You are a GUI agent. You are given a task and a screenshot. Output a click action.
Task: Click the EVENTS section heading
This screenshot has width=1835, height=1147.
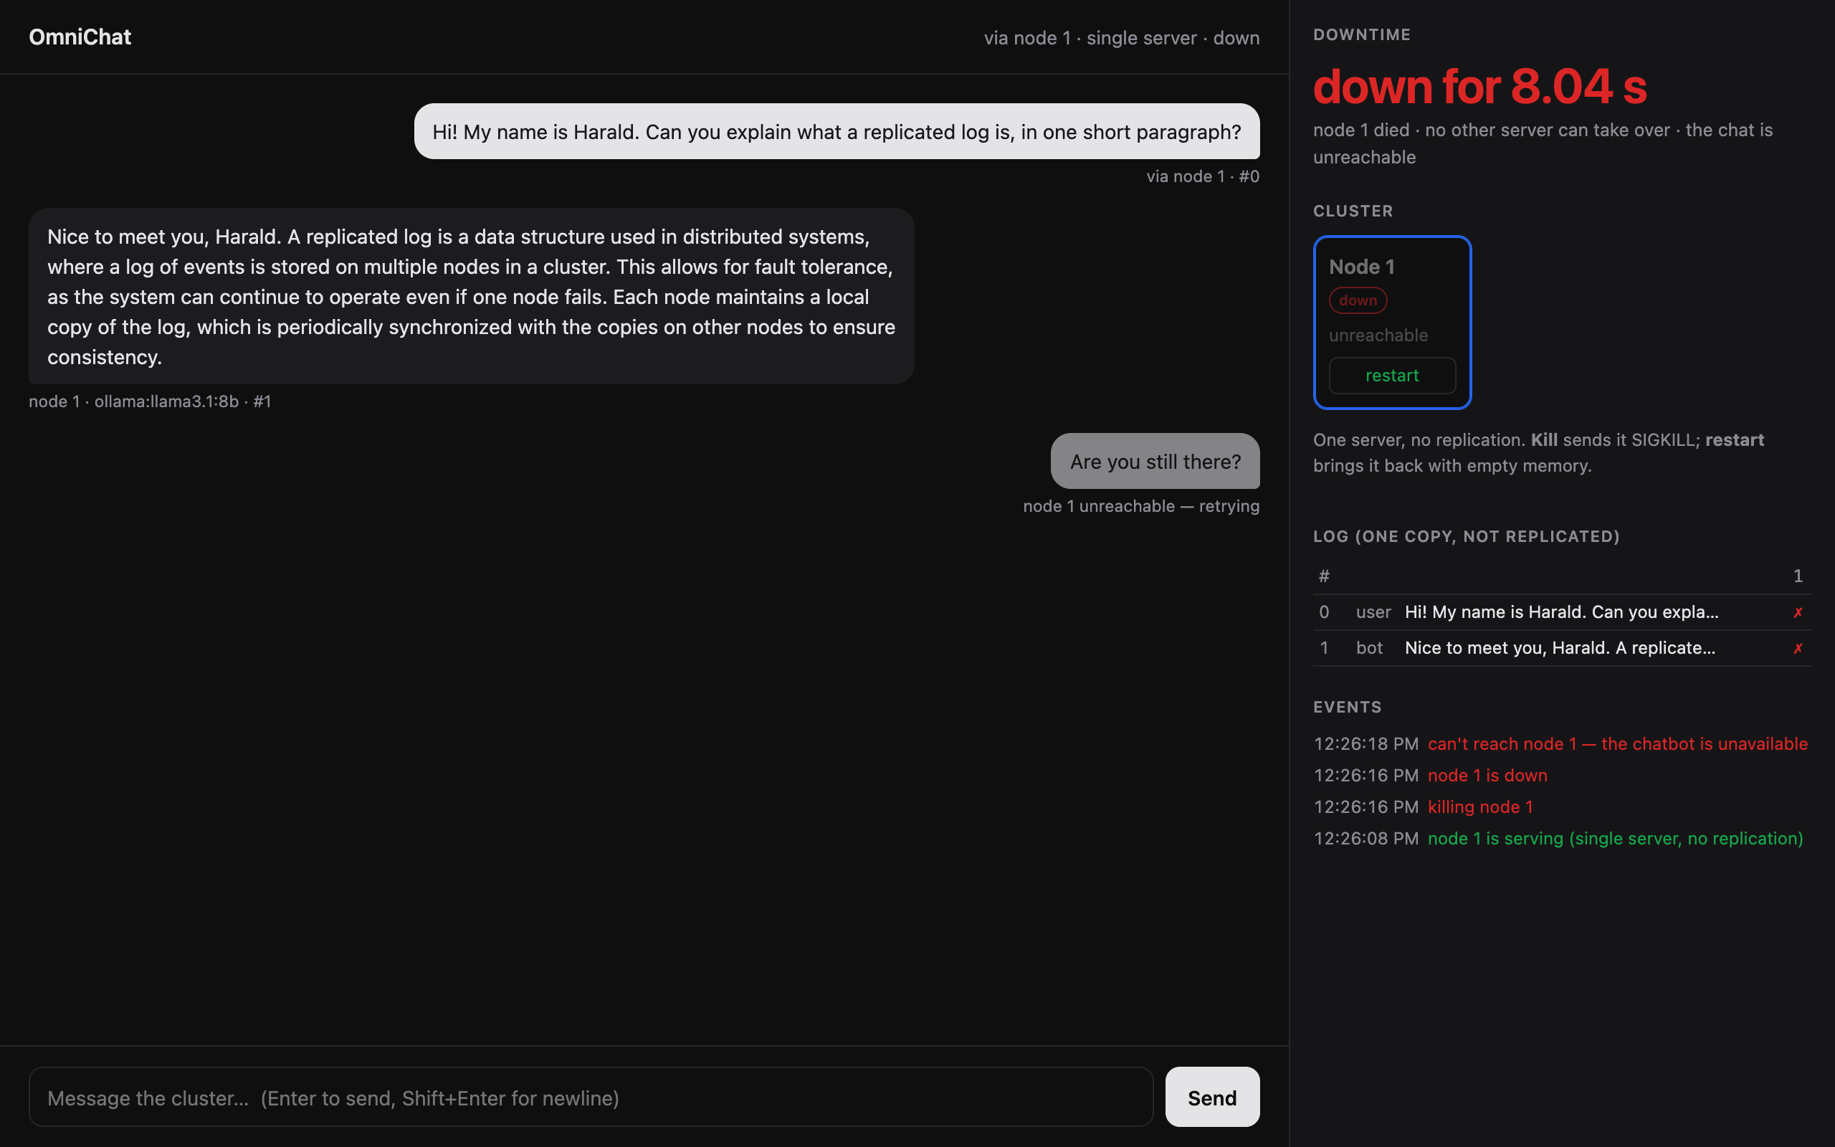(x=1347, y=707)
